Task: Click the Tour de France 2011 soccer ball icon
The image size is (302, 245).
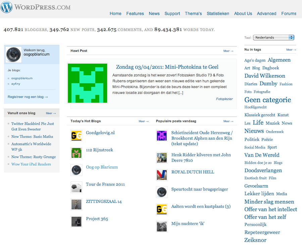Action: click(x=77, y=187)
